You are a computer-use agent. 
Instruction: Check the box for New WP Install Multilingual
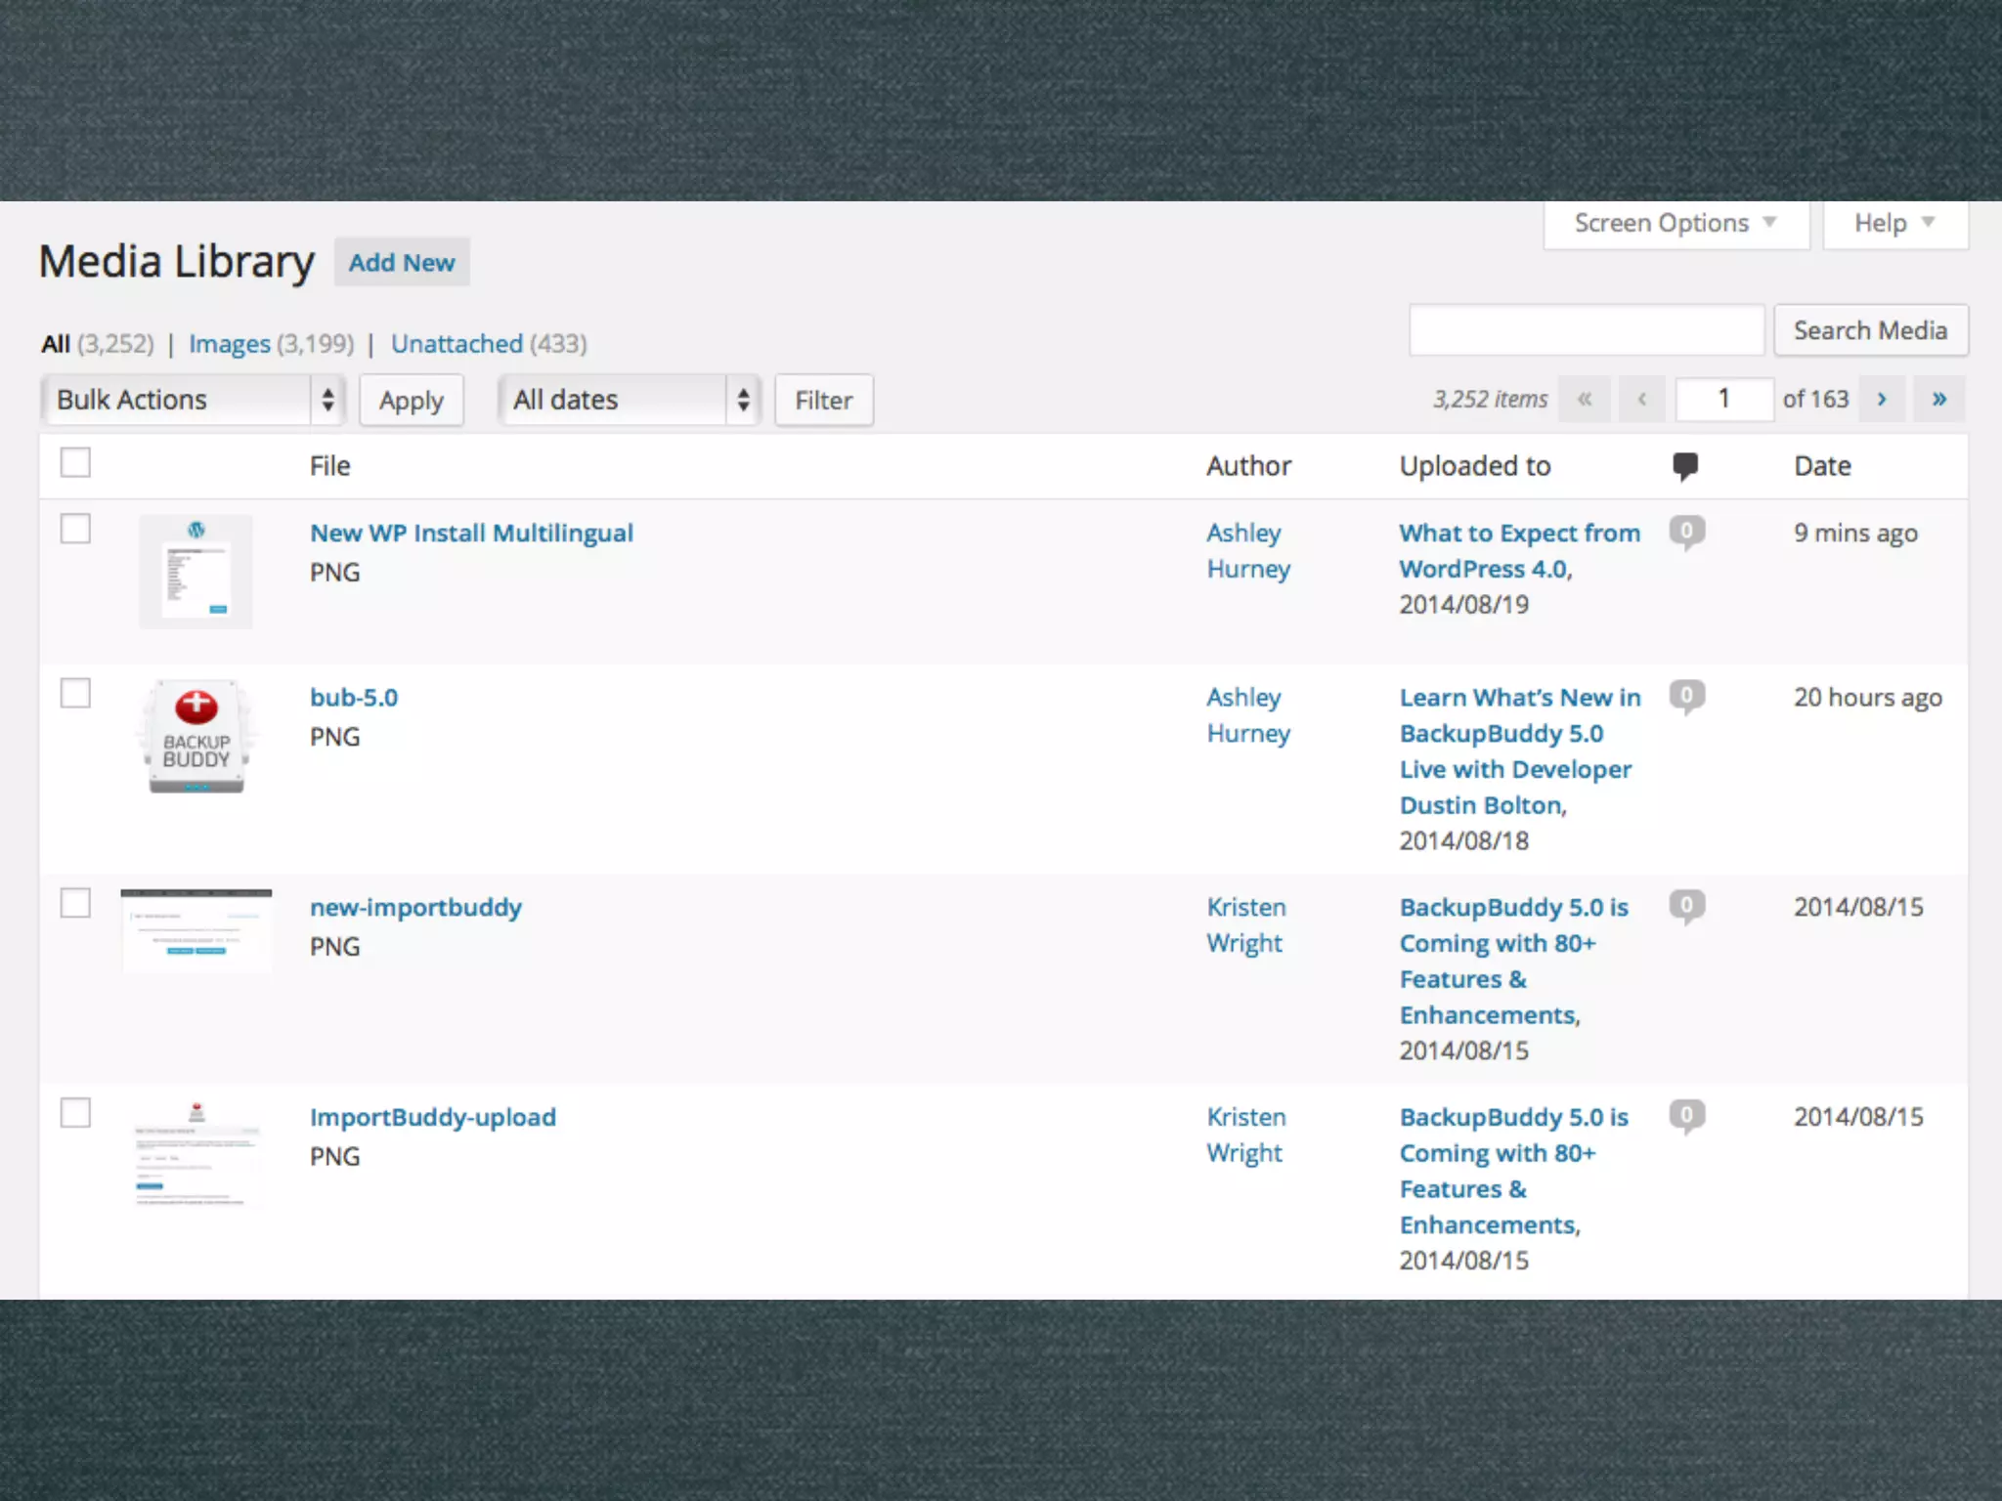click(x=75, y=529)
